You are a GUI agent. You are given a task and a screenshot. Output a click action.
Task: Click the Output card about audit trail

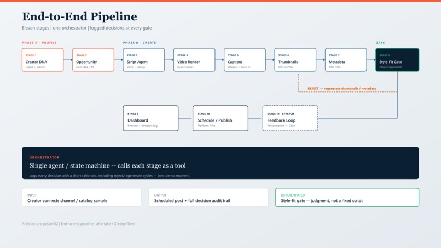208,198
